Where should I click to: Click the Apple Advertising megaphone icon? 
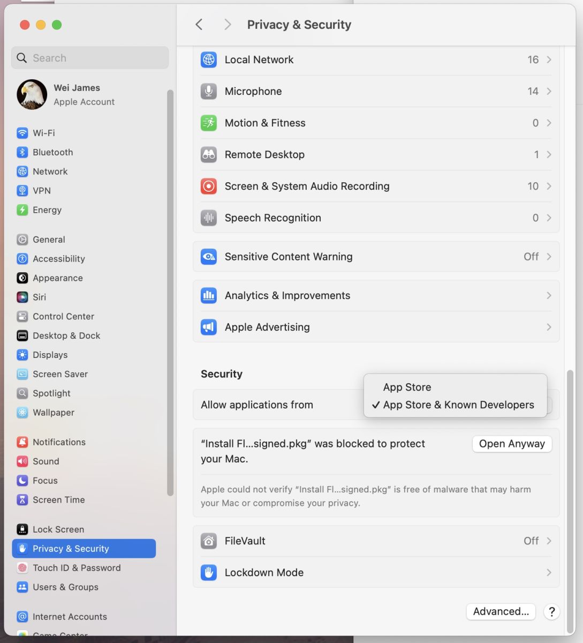pyautogui.click(x=209, y=327)
